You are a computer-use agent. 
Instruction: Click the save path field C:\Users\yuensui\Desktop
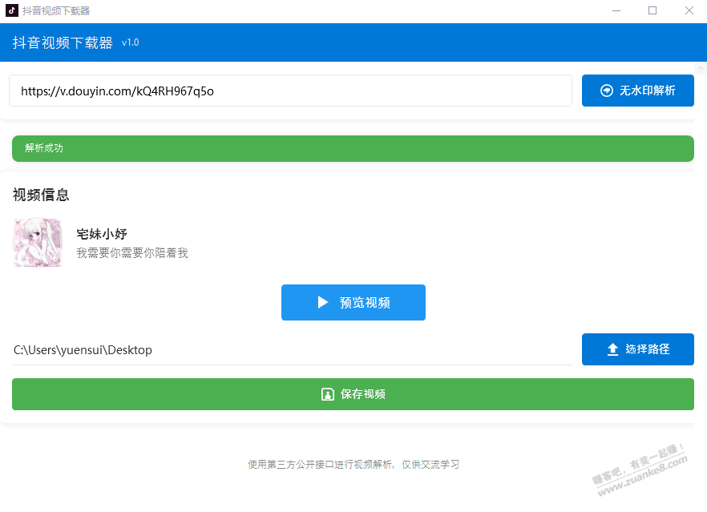[293, 350]
